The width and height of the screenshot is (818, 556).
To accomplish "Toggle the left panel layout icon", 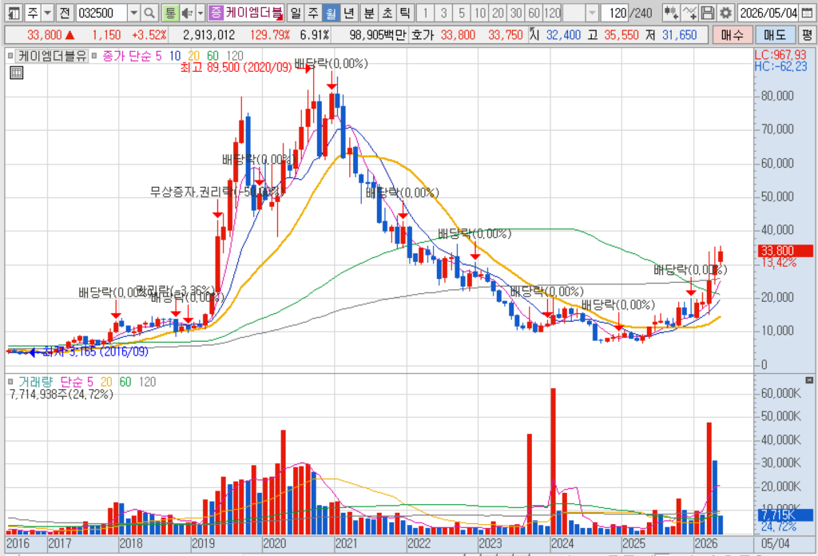I will [13, 13].
